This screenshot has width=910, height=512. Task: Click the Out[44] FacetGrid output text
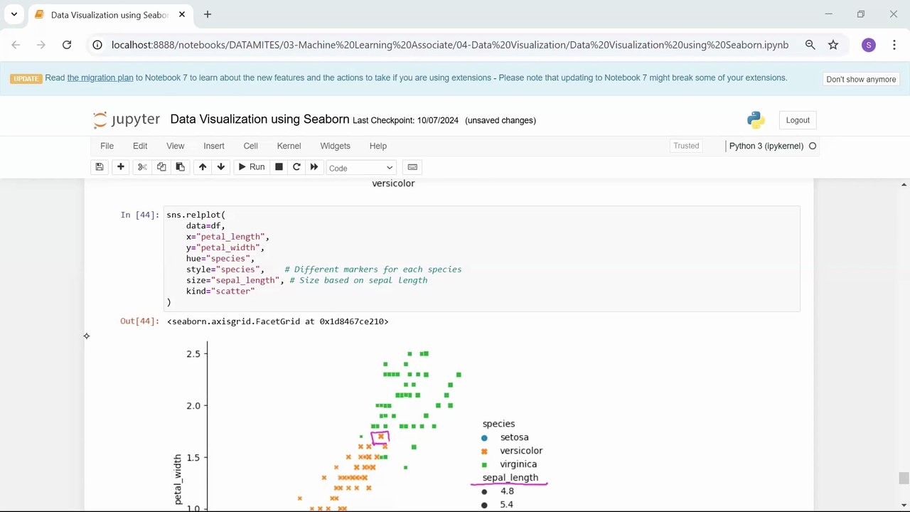[277, 321]
